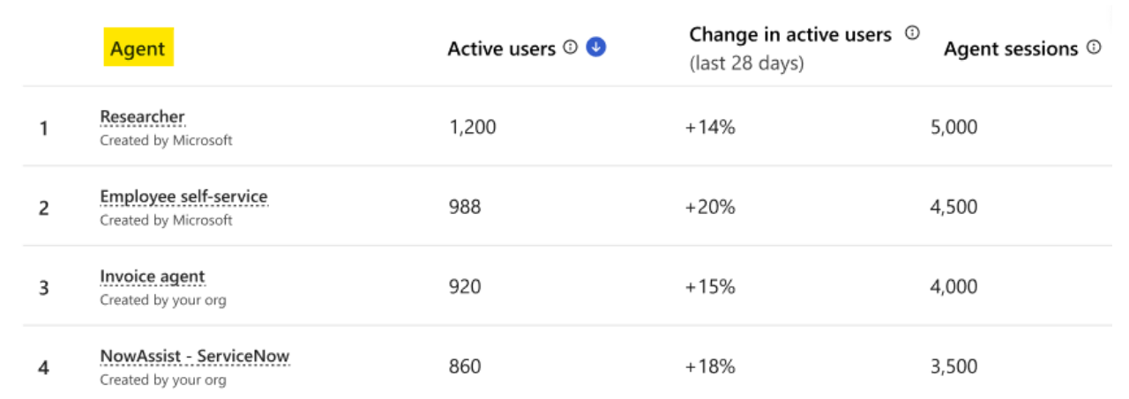Viewport: 1129px width, 399px height.
Task: Click the 860 active users cell
Action: tap(465, 366)
